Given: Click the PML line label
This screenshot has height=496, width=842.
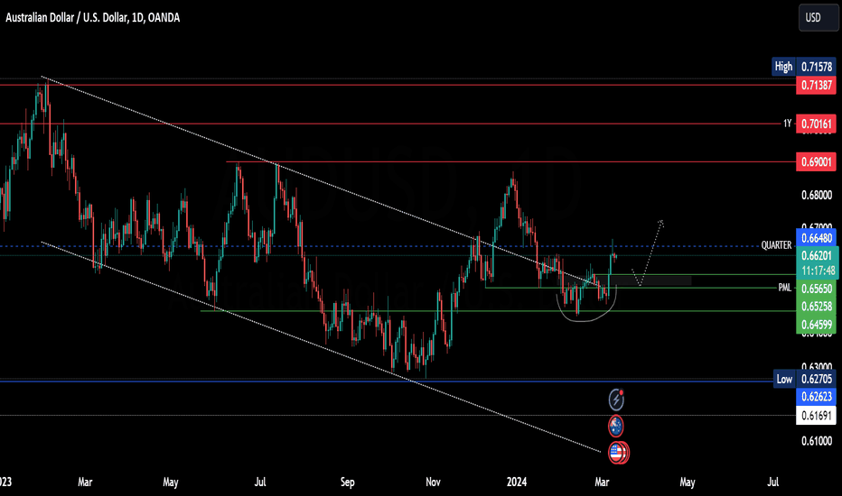Looking at the screenshot, I should [x=784, y=288].
